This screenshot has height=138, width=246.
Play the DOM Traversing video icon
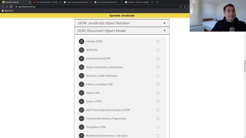coord(81,110)
